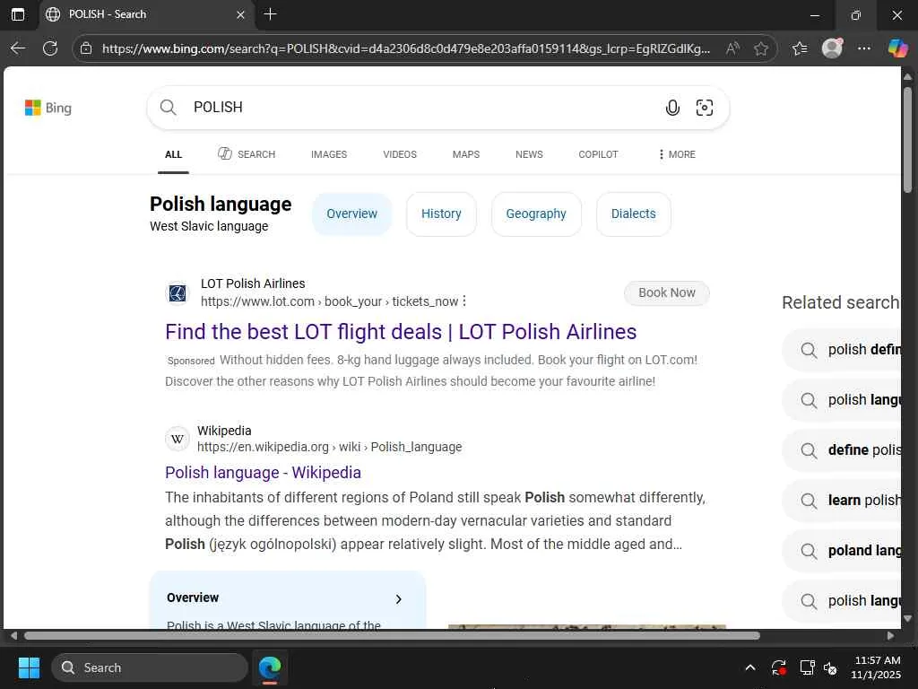Expand the MORE search options menu
Screen dimensions: 918x689
coord(677,154)
